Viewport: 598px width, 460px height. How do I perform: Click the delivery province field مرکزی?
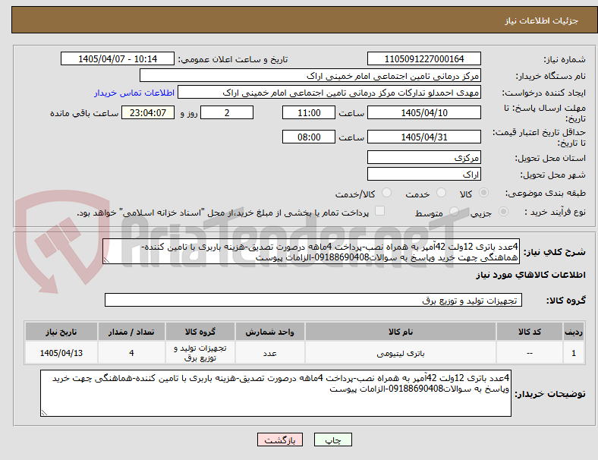(423, 157)
